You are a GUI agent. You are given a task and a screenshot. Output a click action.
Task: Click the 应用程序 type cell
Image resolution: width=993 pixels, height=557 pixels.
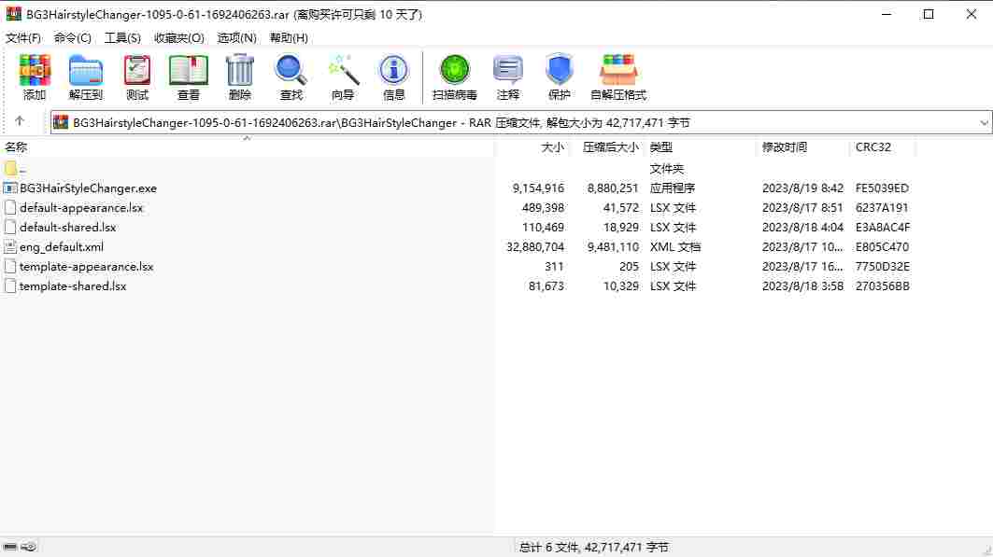(673, 188)
